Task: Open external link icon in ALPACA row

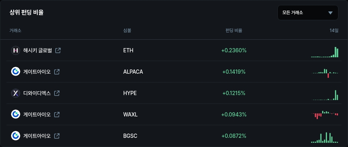Action: pyautogui.click(x=57, y=72)
